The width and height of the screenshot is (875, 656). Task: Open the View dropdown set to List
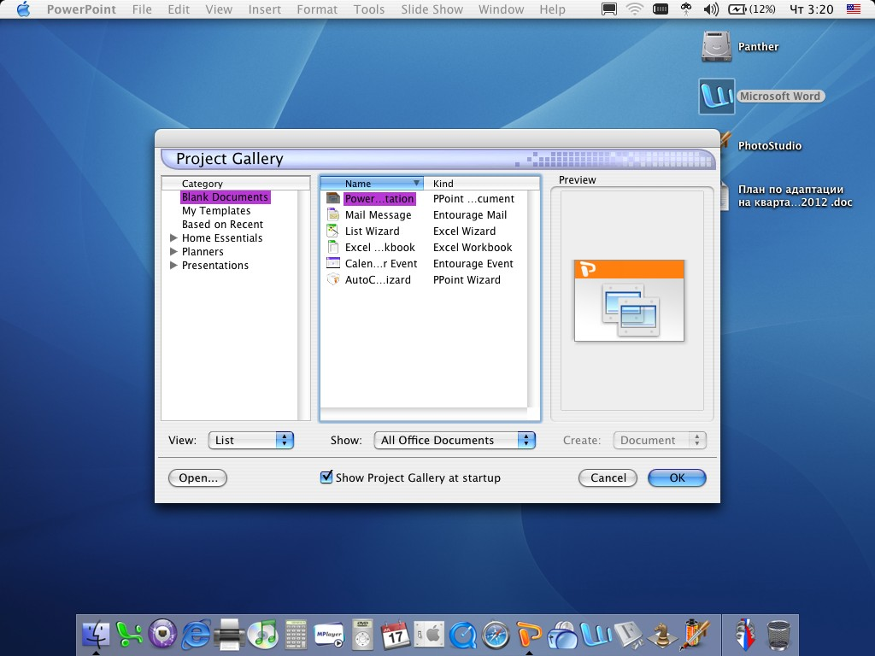coord(250,440)
